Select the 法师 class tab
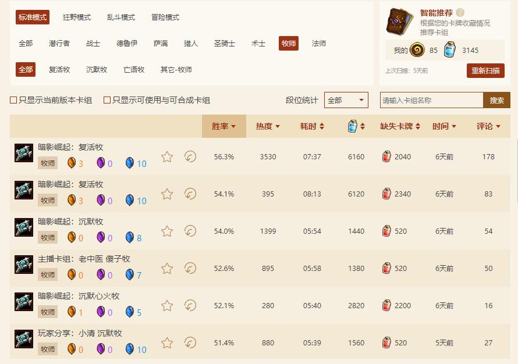 [x=319, y=44]
